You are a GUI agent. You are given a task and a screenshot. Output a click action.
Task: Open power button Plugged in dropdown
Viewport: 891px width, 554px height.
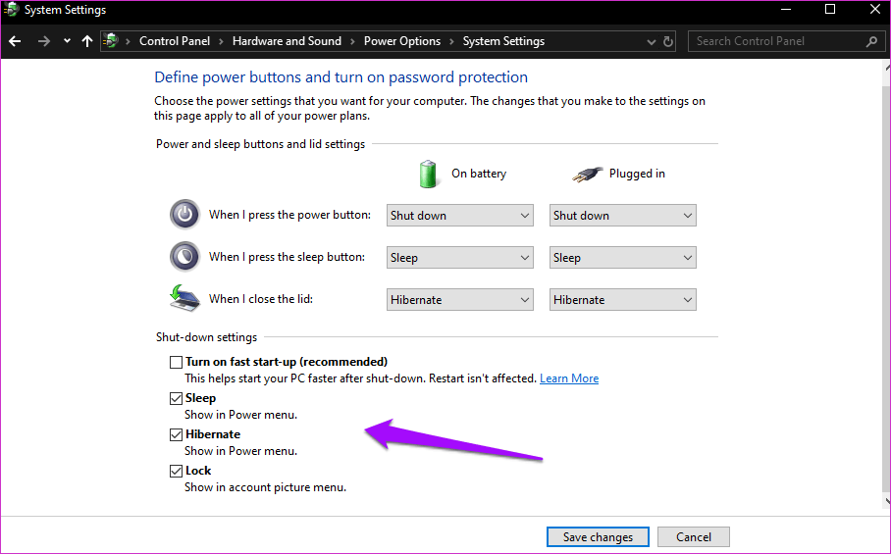pyautogui.click(x=623, y=215)
